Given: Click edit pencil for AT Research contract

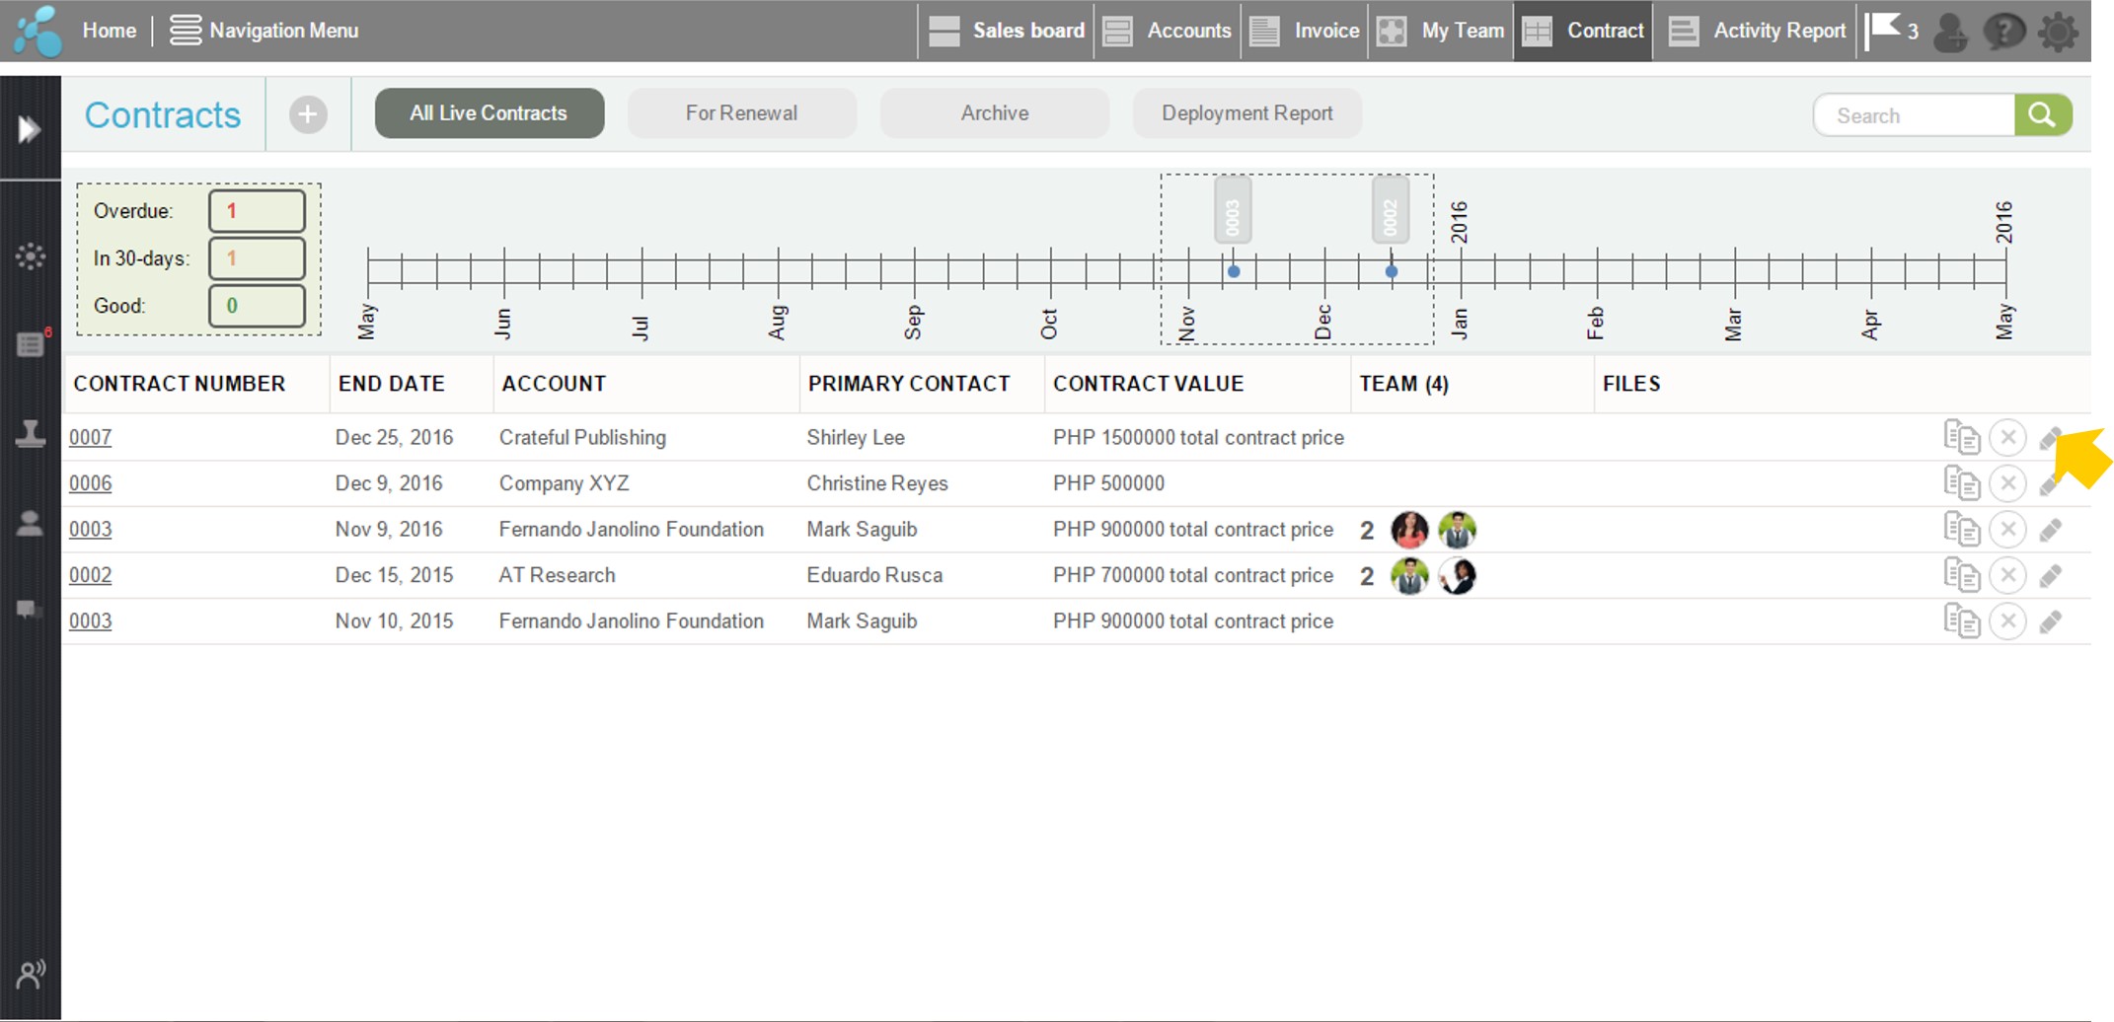Looking at the screenshot, I should tap(2051, 576).
